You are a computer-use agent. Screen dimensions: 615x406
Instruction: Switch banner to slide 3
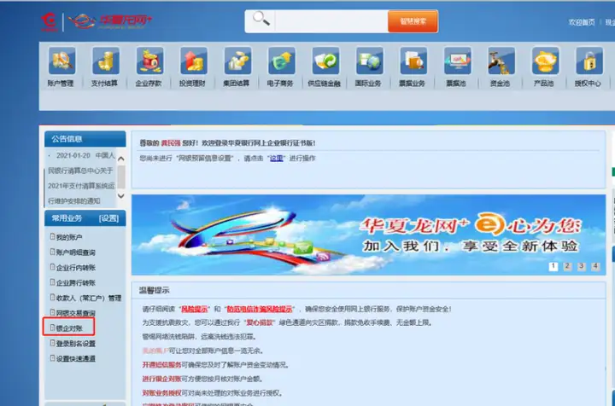[582, 266]
